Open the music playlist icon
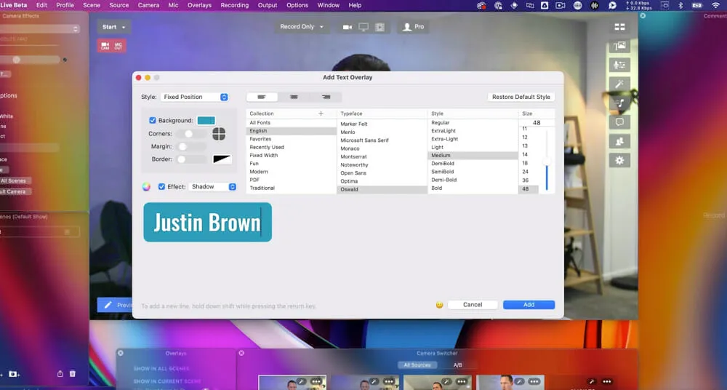 point(619,103)
